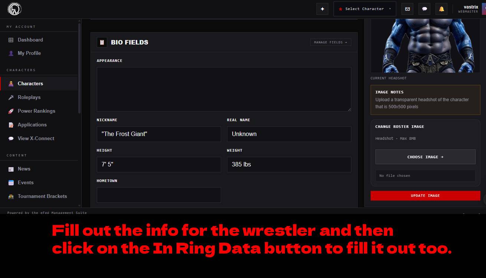Click the Manage Fields link

[331, 42]
